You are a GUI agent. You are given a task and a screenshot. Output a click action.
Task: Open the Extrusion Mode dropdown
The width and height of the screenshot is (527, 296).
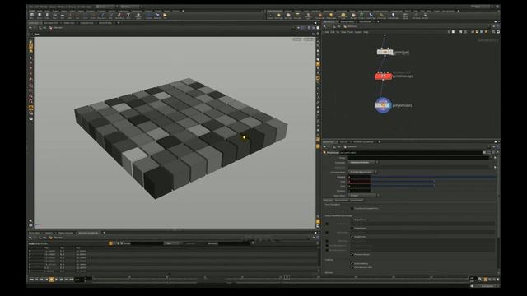pos(363,172)
